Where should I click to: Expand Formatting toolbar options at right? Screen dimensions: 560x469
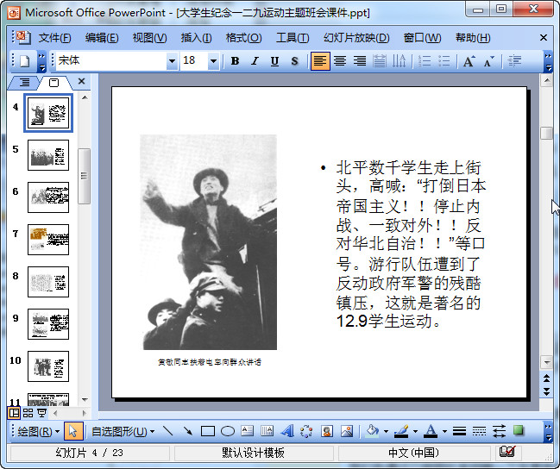[x=548, y=61]
